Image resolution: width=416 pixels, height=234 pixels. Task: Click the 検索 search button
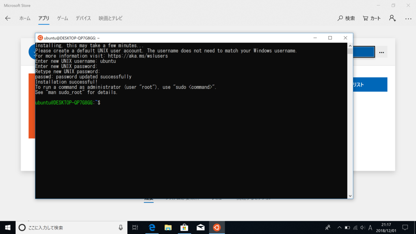(x=346, y=18)
